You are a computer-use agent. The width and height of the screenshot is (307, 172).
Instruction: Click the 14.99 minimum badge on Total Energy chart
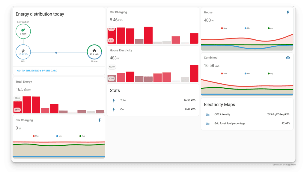pyautogui.click(x=18, y=110)
